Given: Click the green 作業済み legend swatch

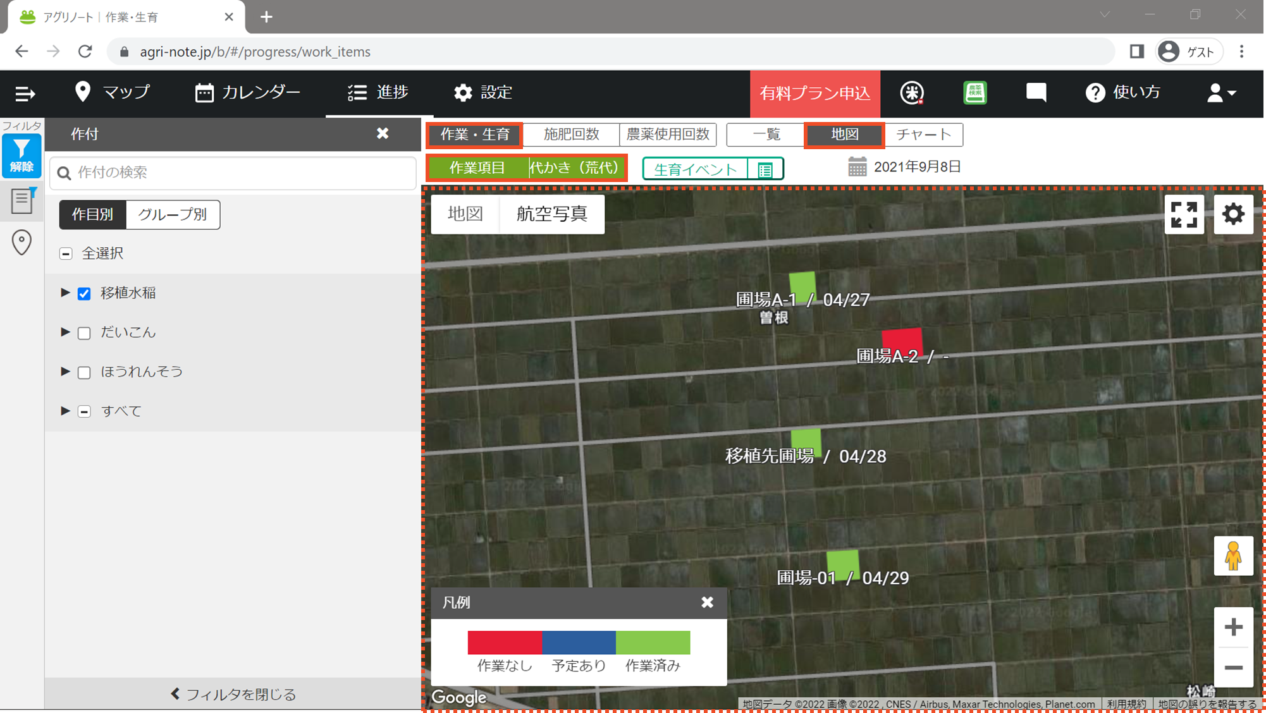Looking at the screenshot, I should [653, 642].
